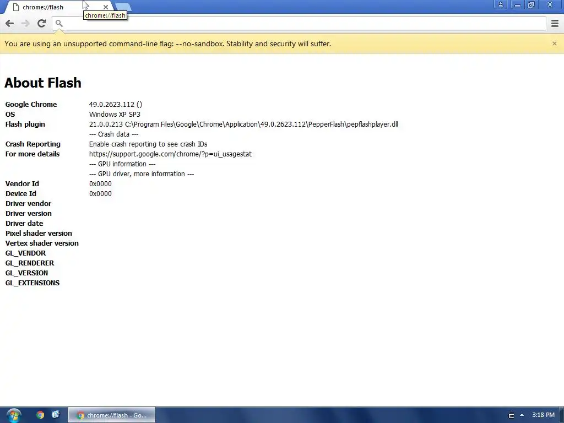Click the support.google.com usagestat URL text

tap(171, 154)
